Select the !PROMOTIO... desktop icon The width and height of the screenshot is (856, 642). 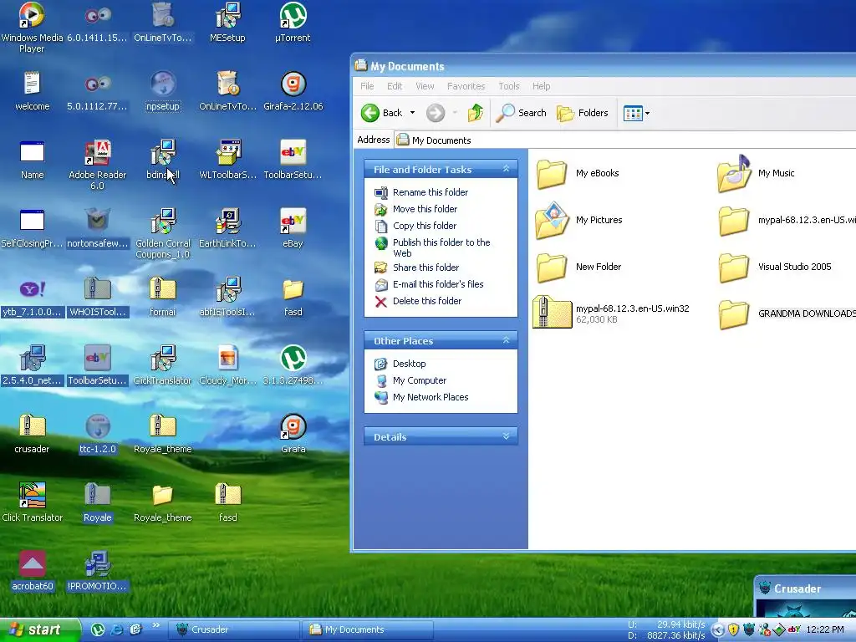98,563
